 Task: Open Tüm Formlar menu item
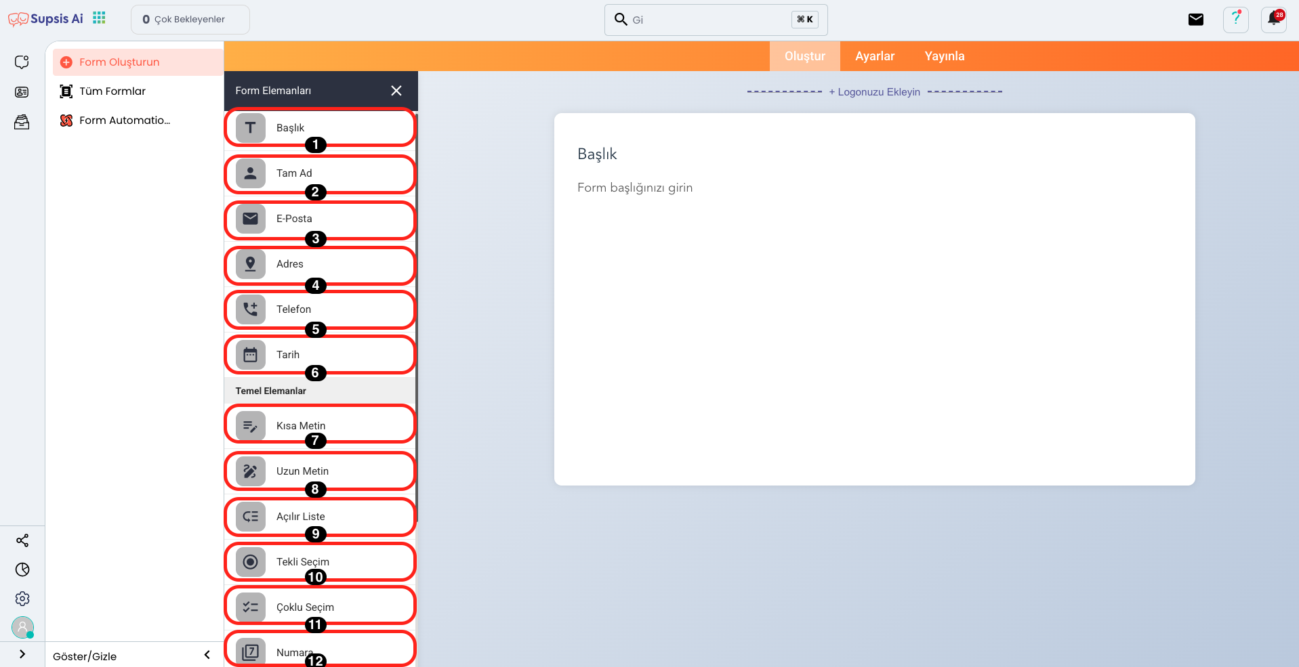click(138, 91)
